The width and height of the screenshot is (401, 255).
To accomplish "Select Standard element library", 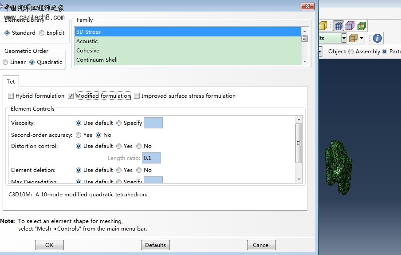I will (x=7, y=33).
